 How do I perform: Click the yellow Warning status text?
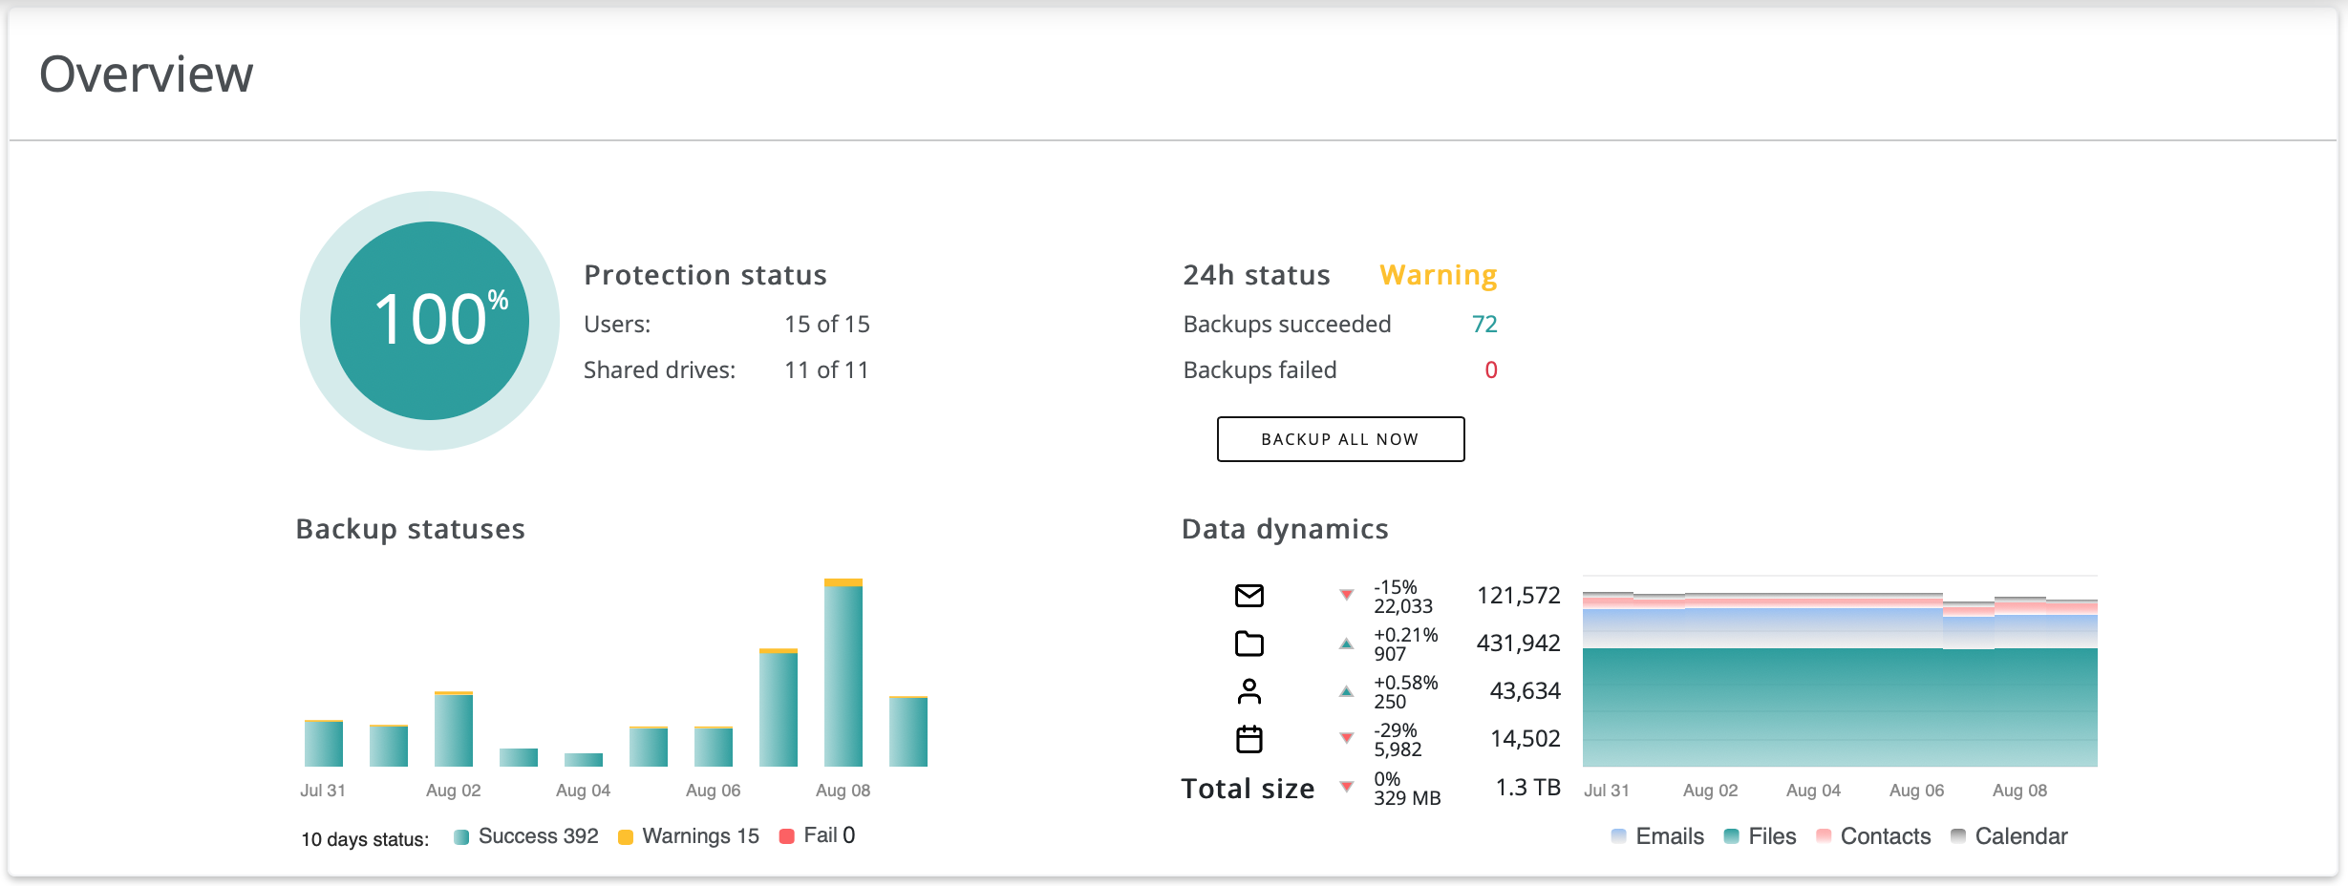(x=1438, y=275)
